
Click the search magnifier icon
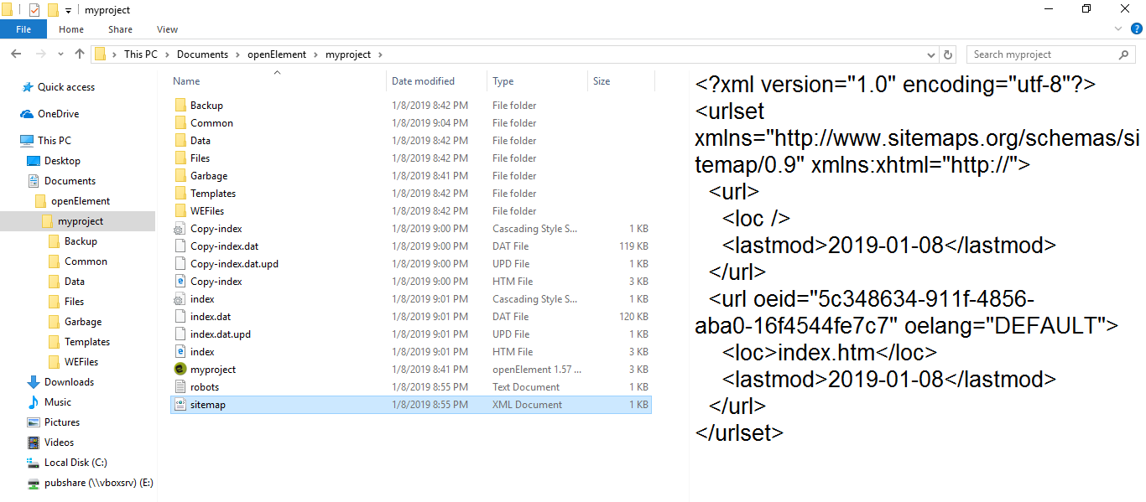click(x=1124, y=54)
